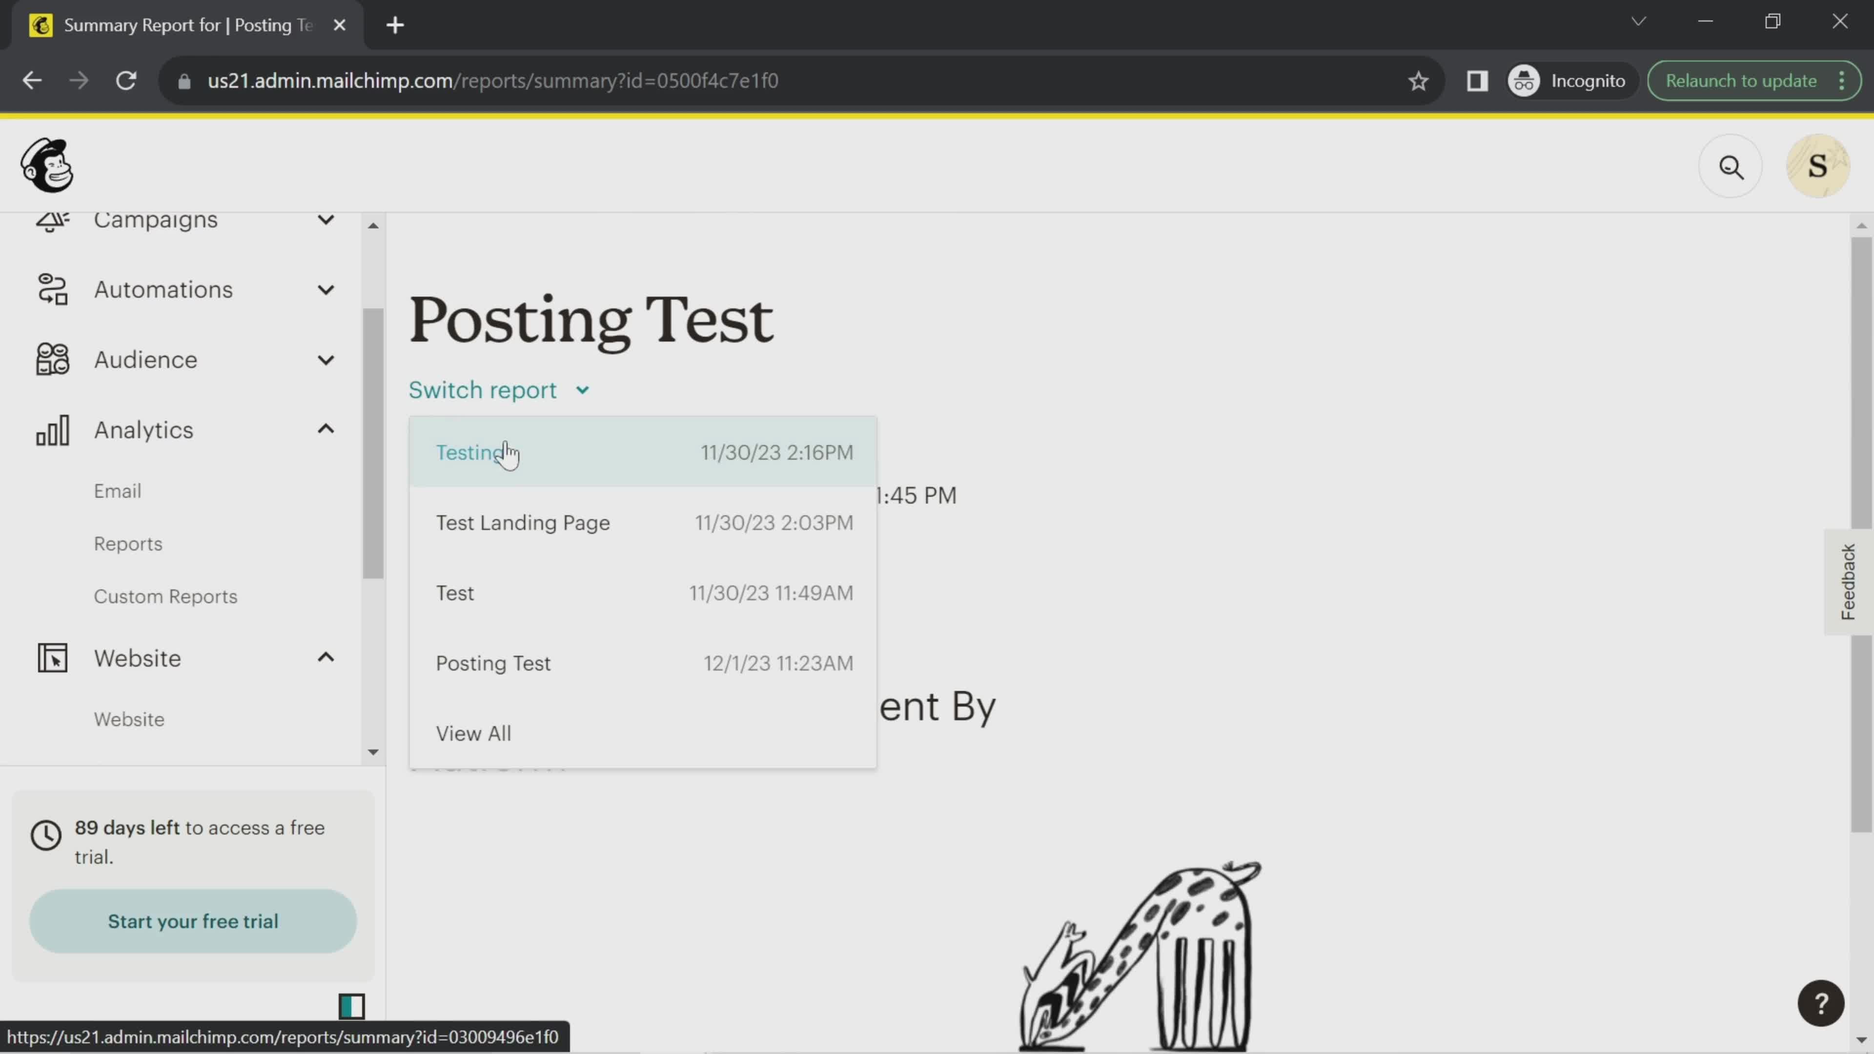Click the Automations sidebar icon
The height and width of the screenshot is (1054, 1874).
coord(52,289)
